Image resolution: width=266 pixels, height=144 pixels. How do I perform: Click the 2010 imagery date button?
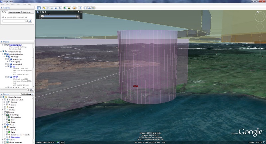tap(62, 142)
